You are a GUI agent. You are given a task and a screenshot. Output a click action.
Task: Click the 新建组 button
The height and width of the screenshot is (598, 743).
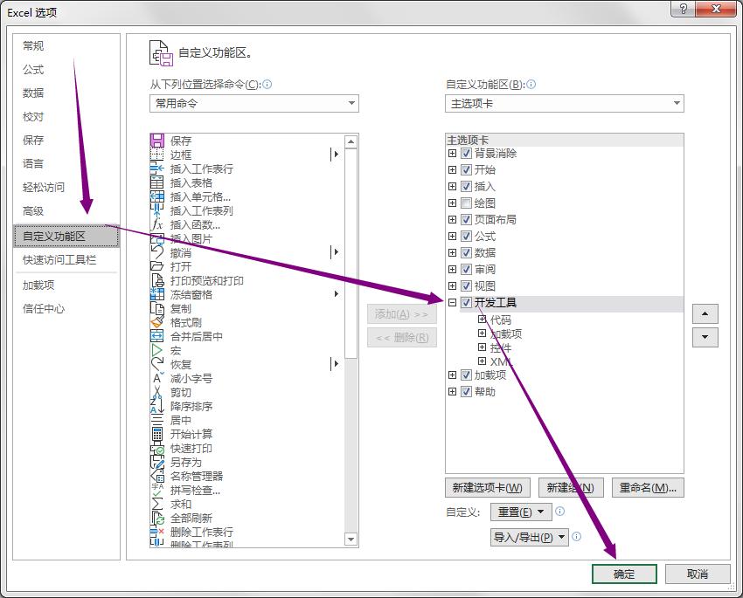572,487
